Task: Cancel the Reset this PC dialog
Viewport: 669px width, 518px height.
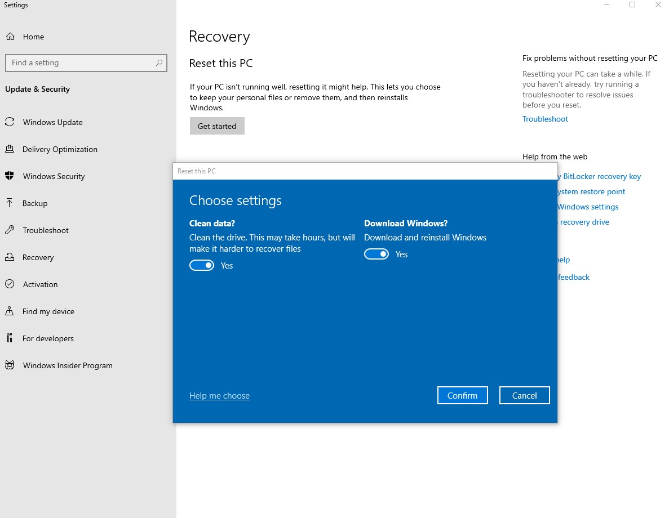Action: point(524,395)
